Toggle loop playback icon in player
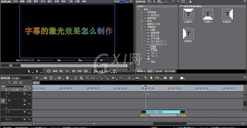247x128 pixels. 86,71
